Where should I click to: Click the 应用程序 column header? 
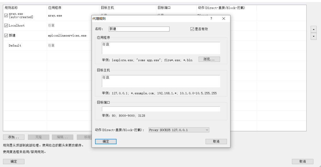tap(73, 8)
